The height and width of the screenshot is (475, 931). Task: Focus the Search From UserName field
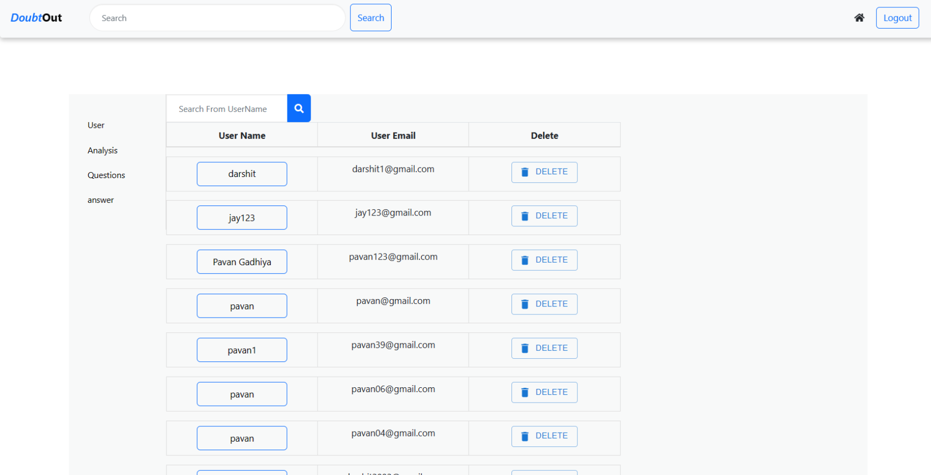click(x=227, y=109)
